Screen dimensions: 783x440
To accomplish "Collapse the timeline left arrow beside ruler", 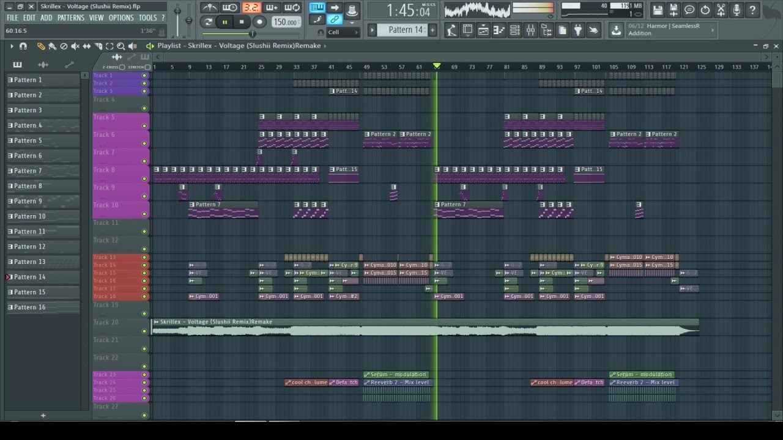I will pos(157,57).
